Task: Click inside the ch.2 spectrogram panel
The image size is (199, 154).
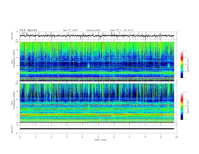Action: pos(97,103)
